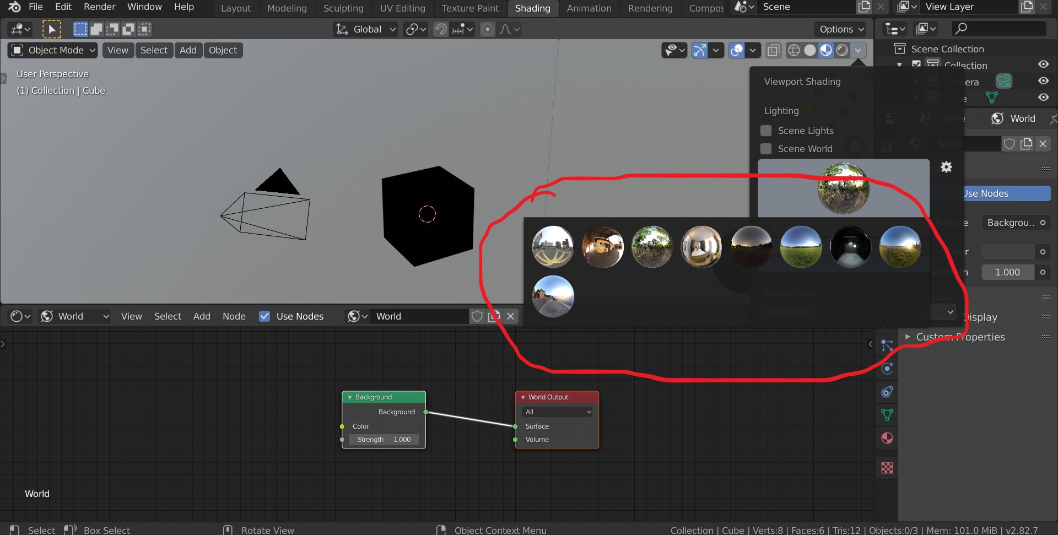
Task: Switch to material preview shading
Action: click(x=826, y=50)
